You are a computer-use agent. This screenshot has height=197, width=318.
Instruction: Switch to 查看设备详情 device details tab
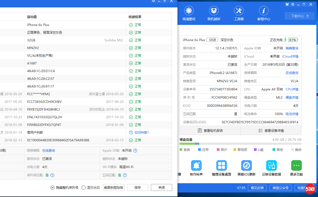[x=271, y=130]
